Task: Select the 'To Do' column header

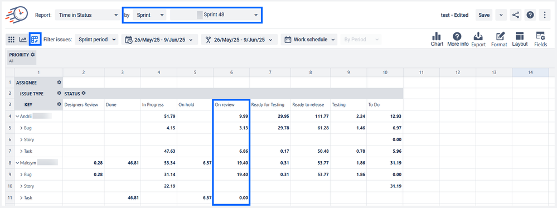Action: click(x=385, y=104)
